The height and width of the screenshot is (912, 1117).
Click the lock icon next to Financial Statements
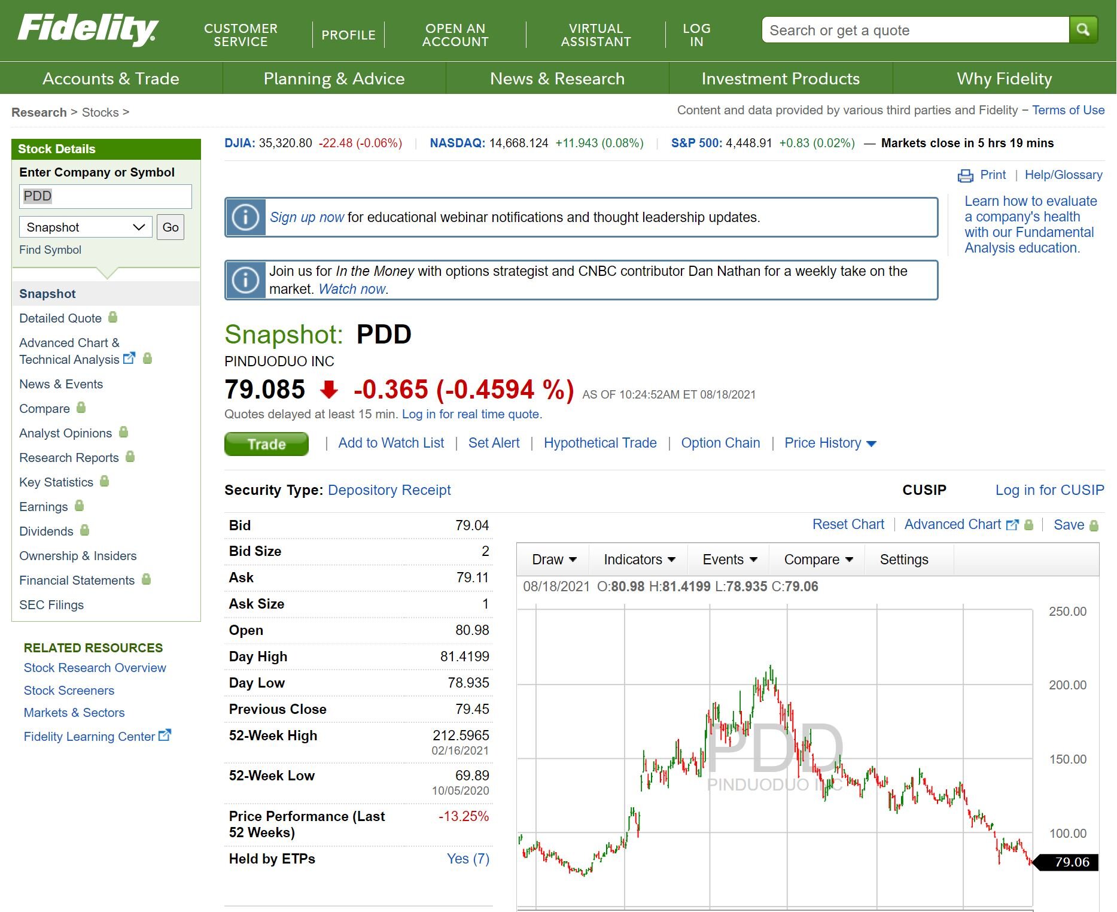click(146, 579)
